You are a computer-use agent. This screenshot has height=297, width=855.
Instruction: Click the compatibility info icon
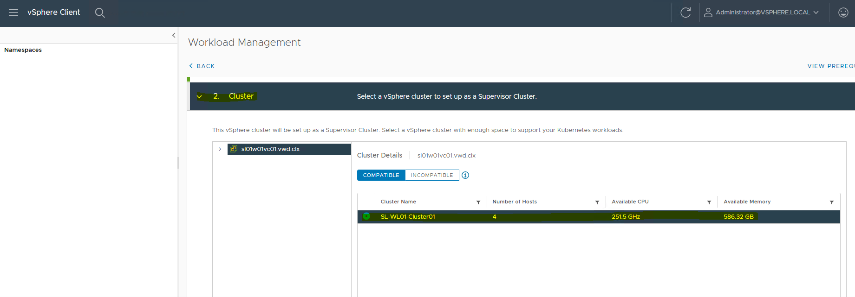coord(465,175)
